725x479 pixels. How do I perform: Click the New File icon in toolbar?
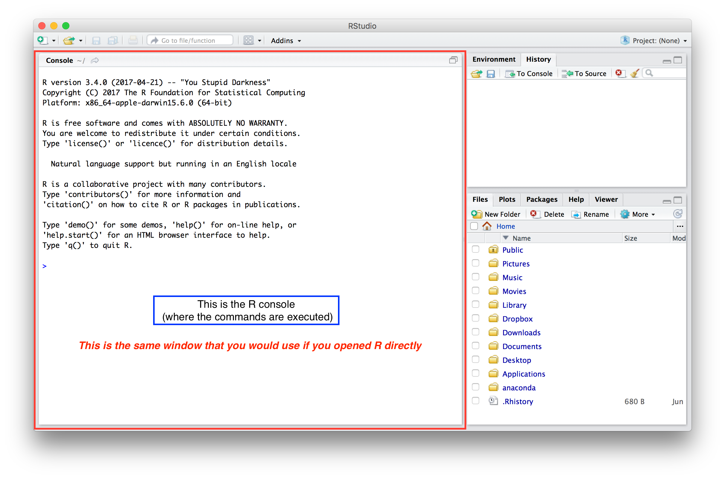click(42, 40)
